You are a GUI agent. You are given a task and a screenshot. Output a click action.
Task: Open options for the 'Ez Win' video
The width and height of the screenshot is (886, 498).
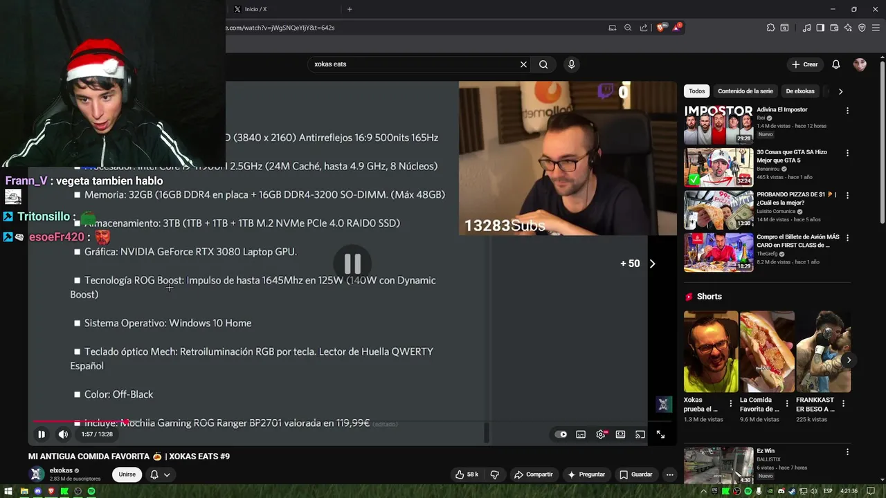click(x=847, y=452)
